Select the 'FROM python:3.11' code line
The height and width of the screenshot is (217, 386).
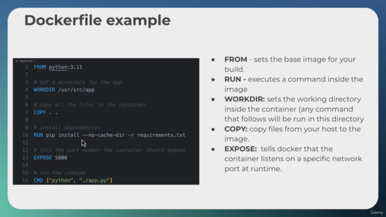pos(58,67)
